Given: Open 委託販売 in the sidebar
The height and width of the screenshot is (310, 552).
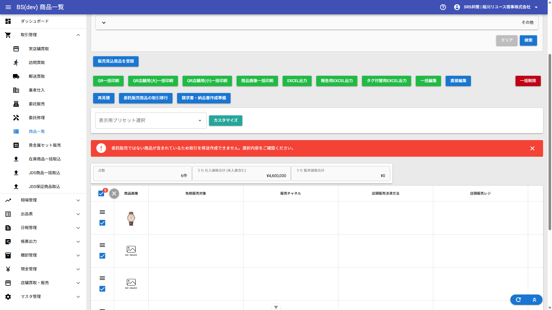Looking at the screenshot, I should coord(43,104).
